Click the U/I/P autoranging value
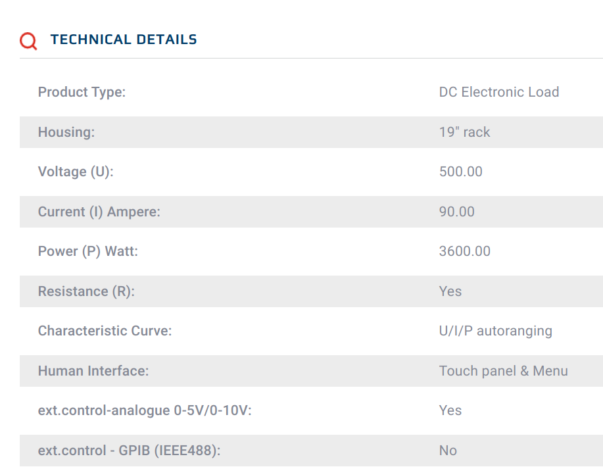The image size is (603, 467). pos(496,331)
